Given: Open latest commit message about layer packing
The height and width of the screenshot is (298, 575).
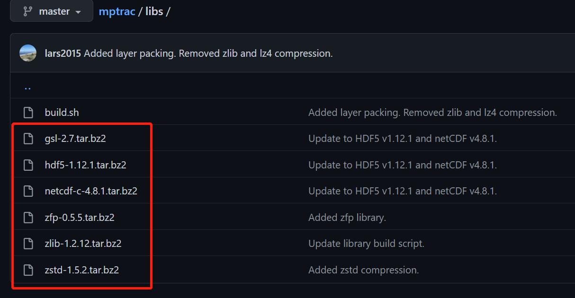Looking at the screenshot, I should pyautogui.click(x=208, y=53).
